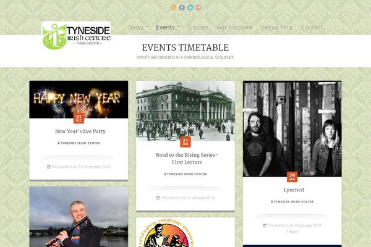Click 'This event is on 21 January 2016'

click(x=187, y=198)
